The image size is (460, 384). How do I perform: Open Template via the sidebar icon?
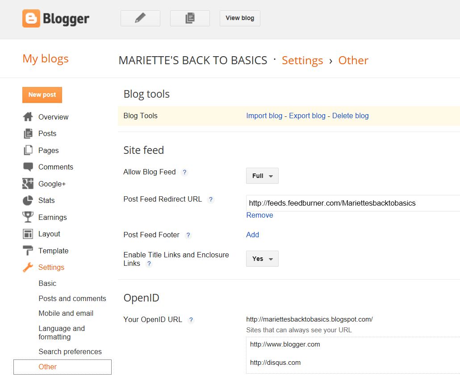[28, 251]
